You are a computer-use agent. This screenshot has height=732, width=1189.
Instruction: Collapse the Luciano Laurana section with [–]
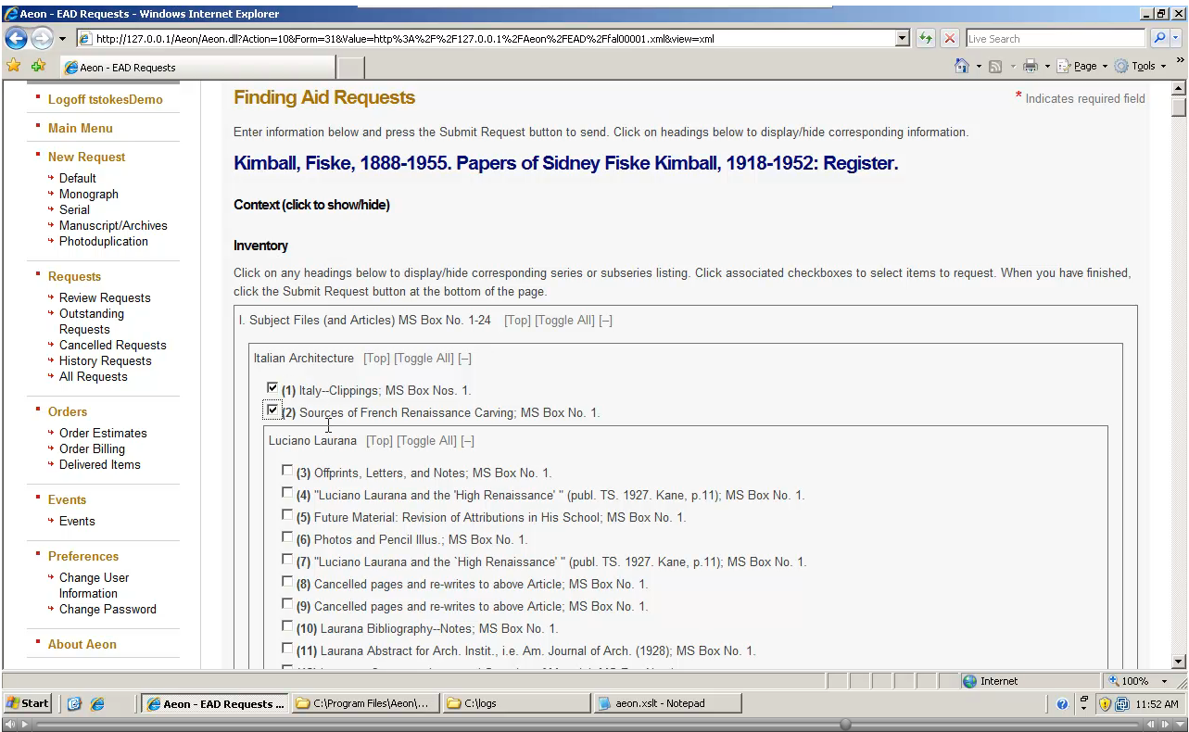467,440
